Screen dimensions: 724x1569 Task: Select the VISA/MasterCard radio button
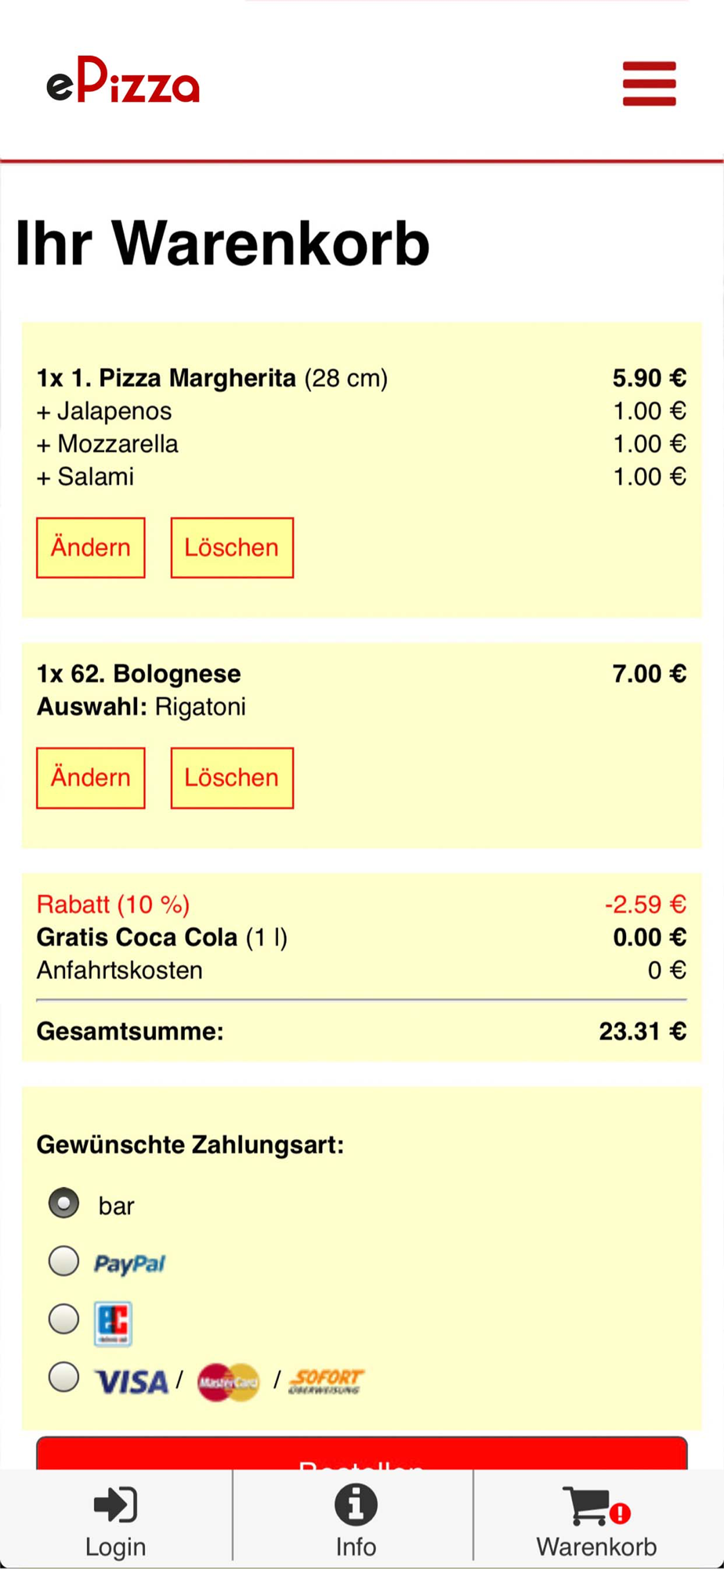(64, 1377)
